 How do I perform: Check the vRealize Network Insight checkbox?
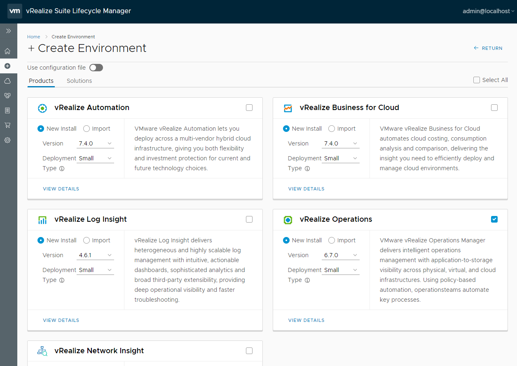tap(249, 351)
